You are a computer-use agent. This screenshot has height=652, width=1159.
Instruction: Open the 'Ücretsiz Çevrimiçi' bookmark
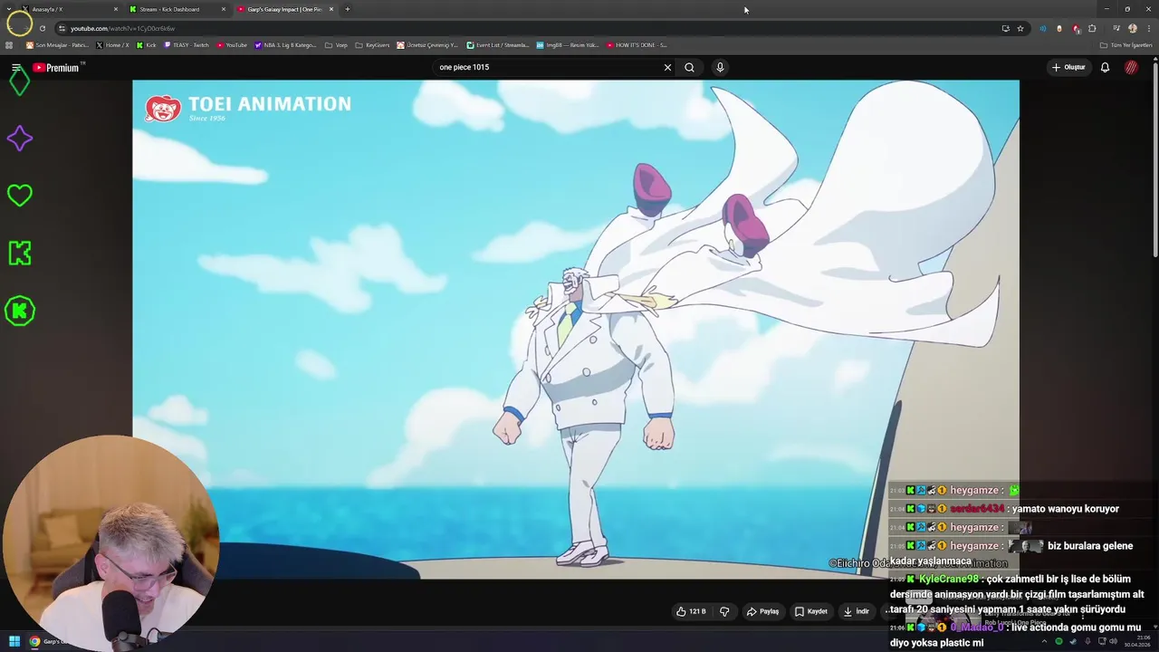427,45
